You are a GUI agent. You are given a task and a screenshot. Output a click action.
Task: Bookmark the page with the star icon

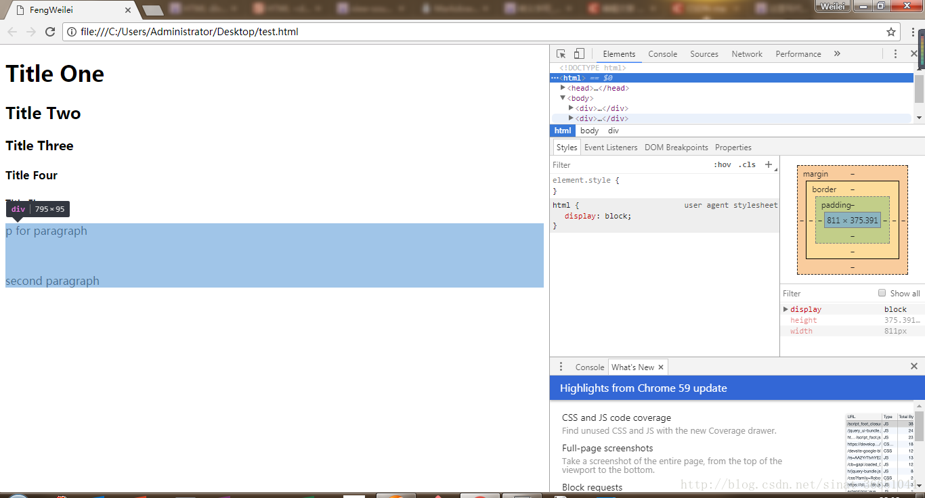pos(891,32)
